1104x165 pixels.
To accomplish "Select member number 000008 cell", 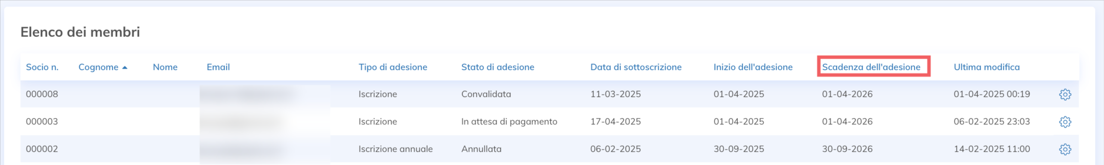I will [x=42, y=94].
